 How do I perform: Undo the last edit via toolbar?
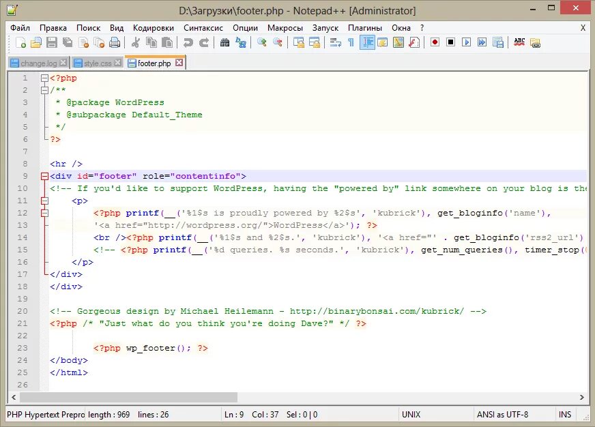(188, 42)
